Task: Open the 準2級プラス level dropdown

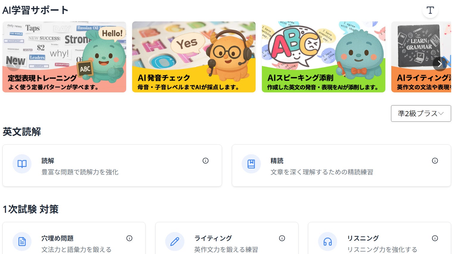Action: [x=421, y=113]
